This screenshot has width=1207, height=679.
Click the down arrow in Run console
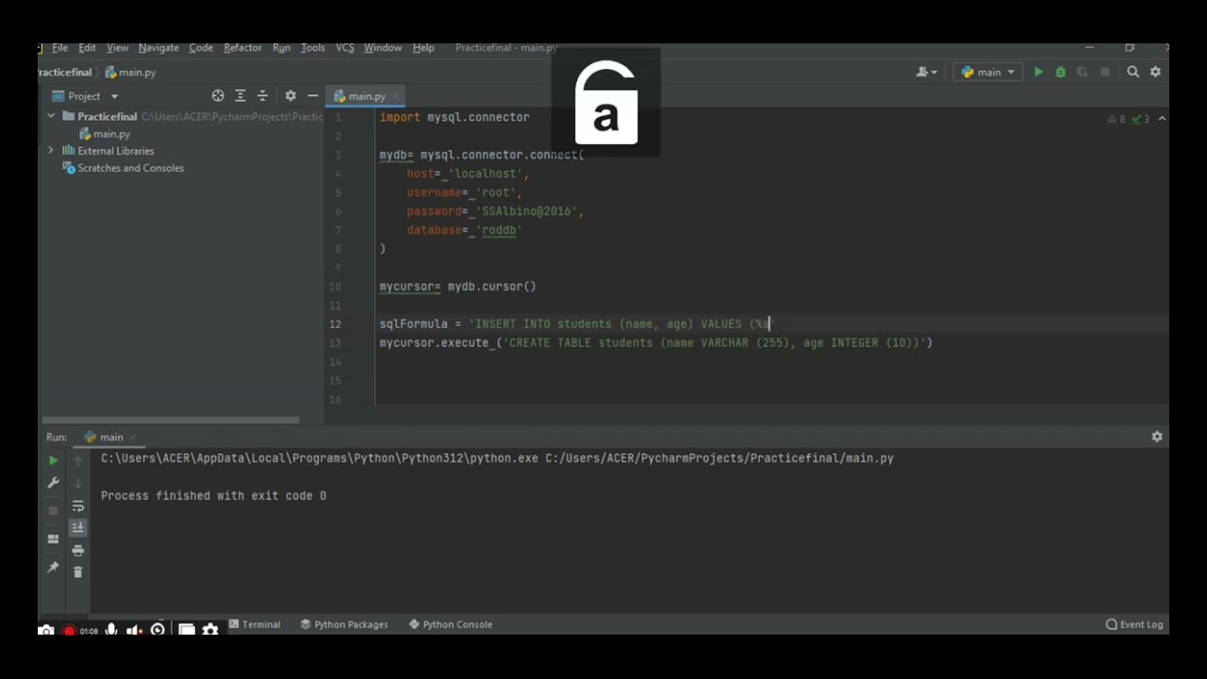(x=77, y=483)
